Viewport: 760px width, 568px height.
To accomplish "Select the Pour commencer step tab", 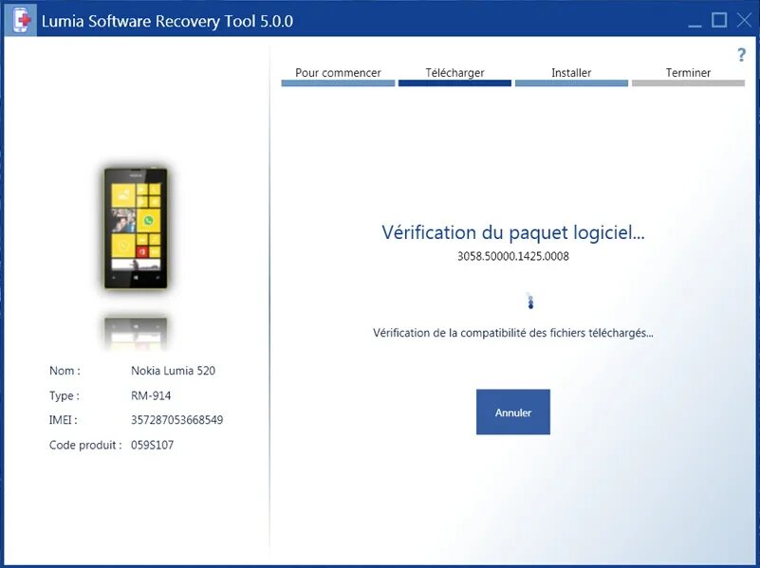I will pyautogui.click(x=338, y=76).
